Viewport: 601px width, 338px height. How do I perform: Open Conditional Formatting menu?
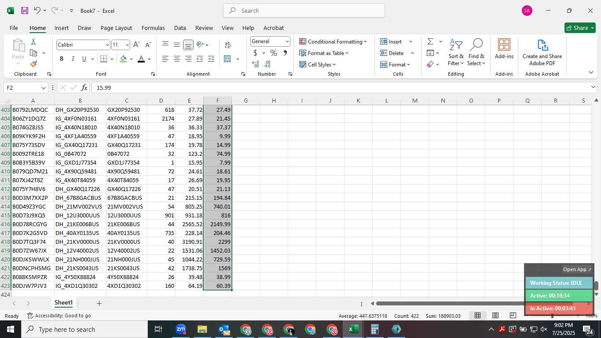(x=333, y=41)
